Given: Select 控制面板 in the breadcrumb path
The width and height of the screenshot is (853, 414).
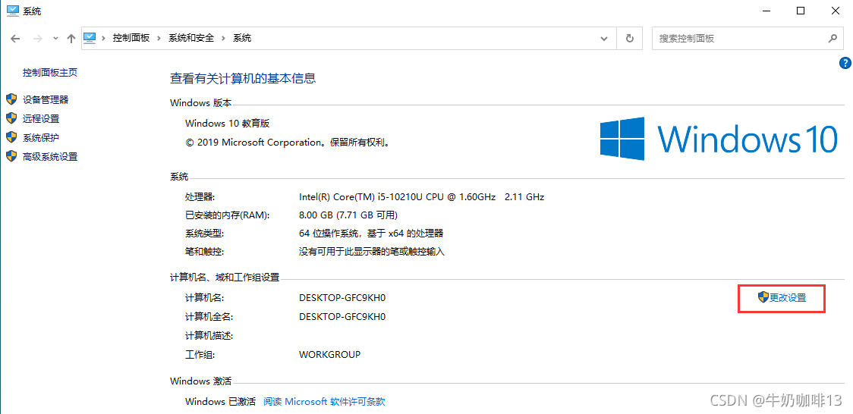Looking at the screenshot, I should coord(131,38).
